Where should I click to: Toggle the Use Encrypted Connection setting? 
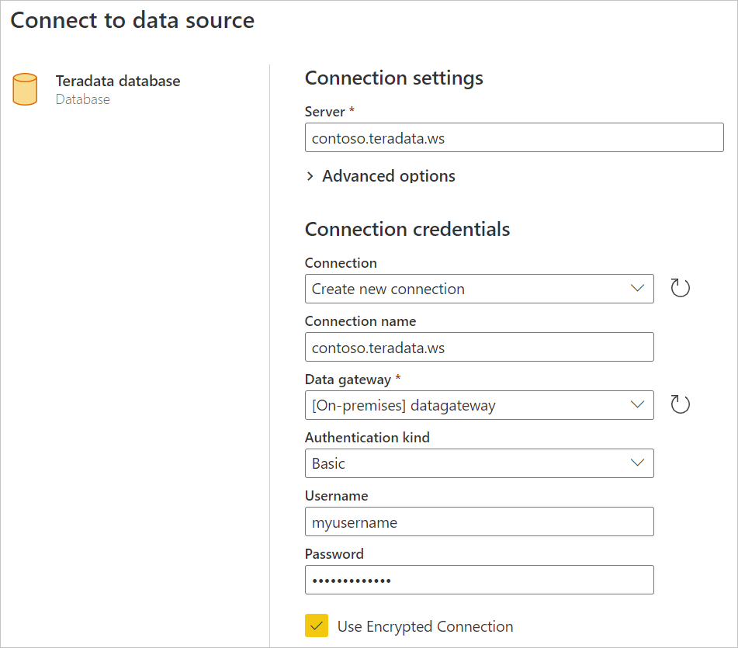pos(317,625)
